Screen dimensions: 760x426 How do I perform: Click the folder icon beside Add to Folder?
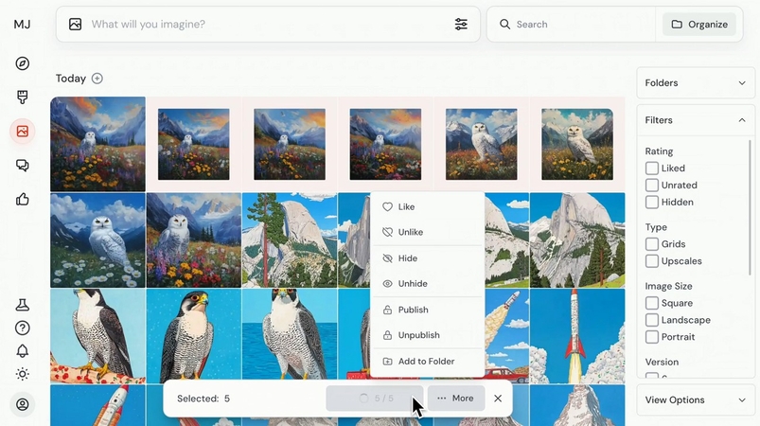pos(387,361)
